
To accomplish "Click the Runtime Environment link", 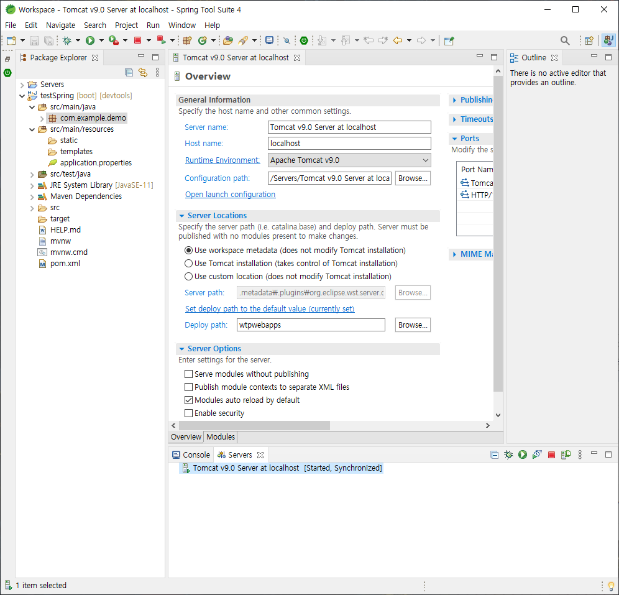I will click(222, 160).
